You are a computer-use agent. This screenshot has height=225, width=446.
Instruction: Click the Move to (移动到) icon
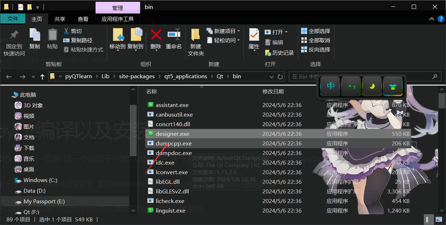[118, 35]
